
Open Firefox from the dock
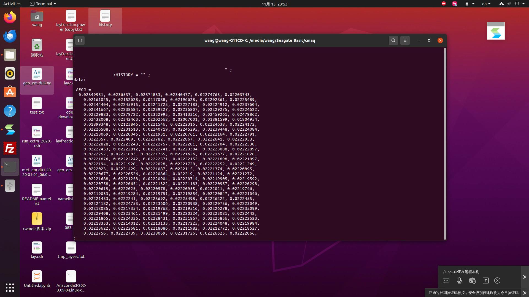(10, 18)
